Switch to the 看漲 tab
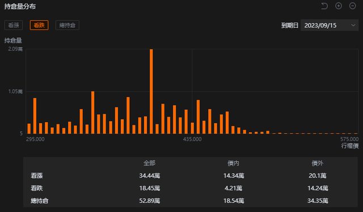The image size is (363, 212). [x=14, y=25]
